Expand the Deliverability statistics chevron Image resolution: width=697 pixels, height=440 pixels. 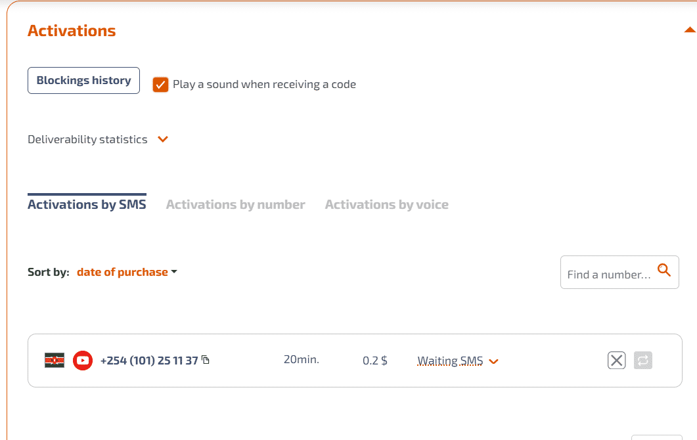163,139
